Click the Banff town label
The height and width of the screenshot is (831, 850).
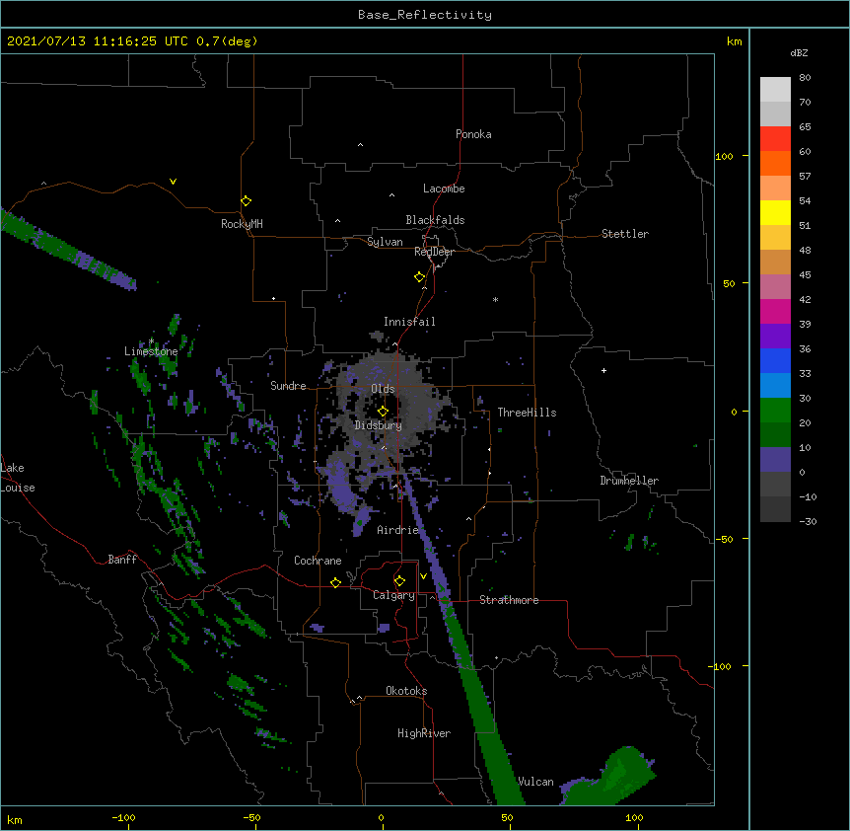122,560
